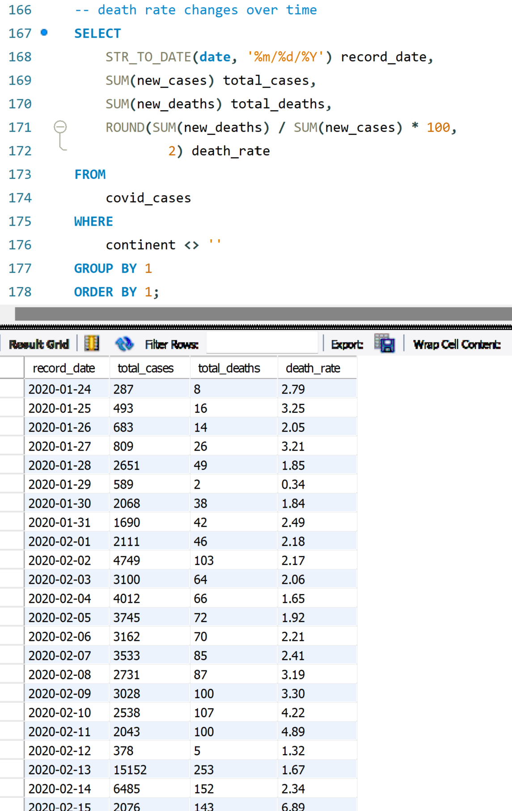Click the editor horizontal scrollbar

click(263, 313)
